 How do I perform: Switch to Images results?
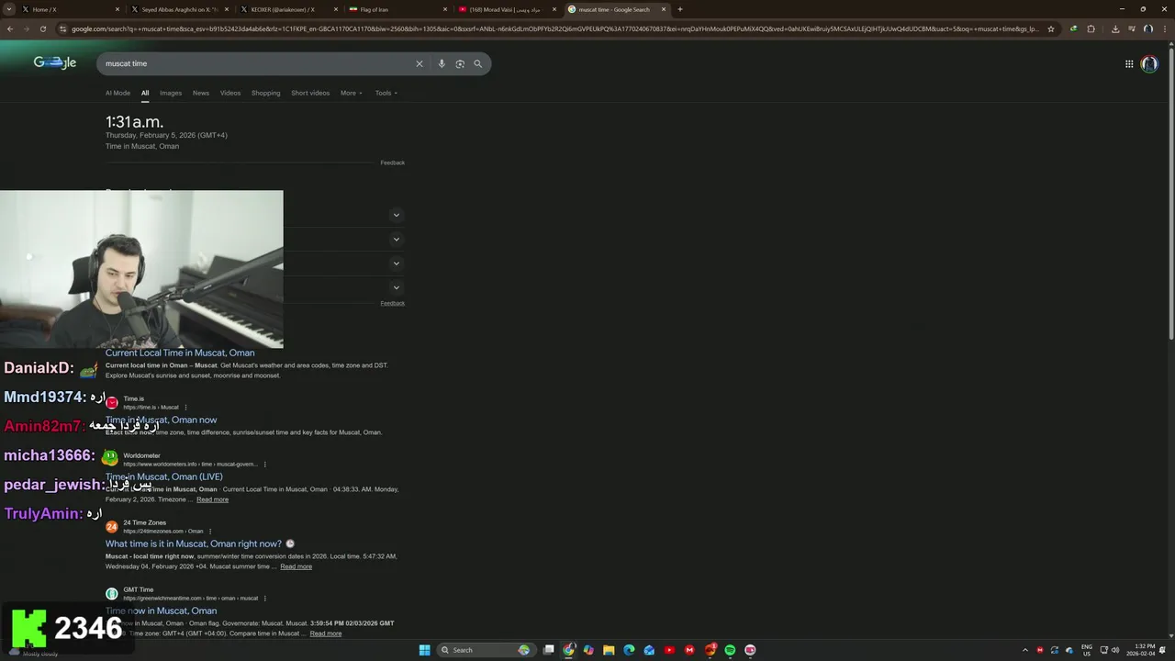click(171, 93)
